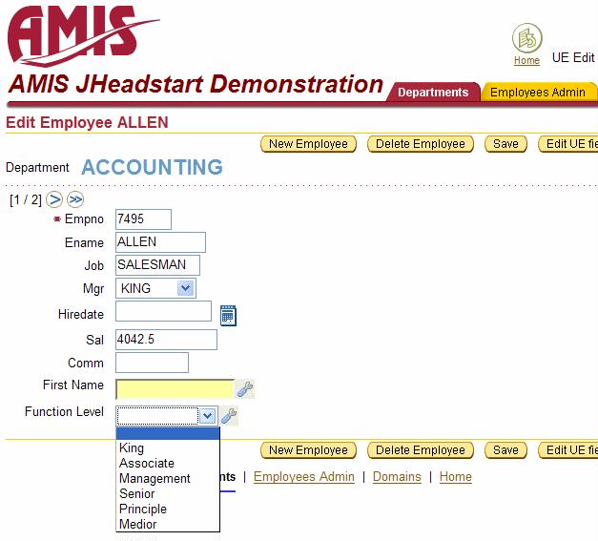Click the bottom New Employee button
Viewport: 598px width, 541px height.
[308, 450]
